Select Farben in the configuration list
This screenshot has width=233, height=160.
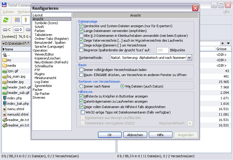40,31
